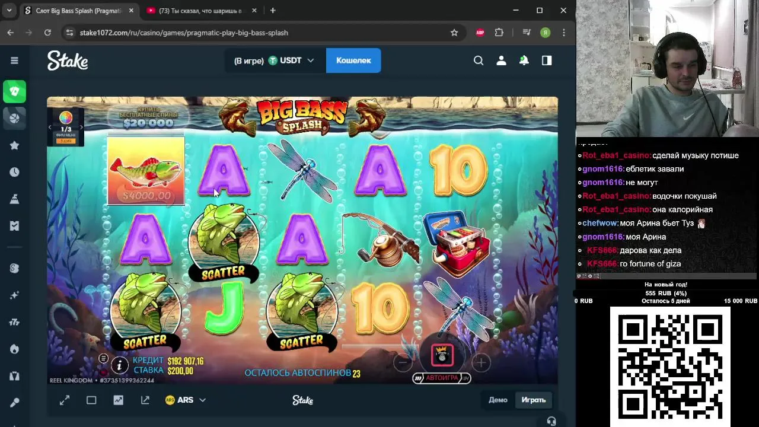Click Купить бесплатные спины $20 000 button
The width and height of the screenshot is (759, 427).
(148, 119)
